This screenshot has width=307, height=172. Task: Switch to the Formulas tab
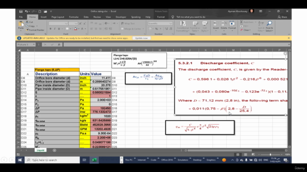click(x=74, y=17)
